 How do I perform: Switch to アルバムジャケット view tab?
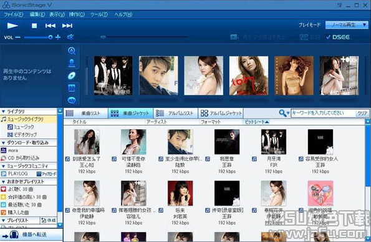coord(221,114)
